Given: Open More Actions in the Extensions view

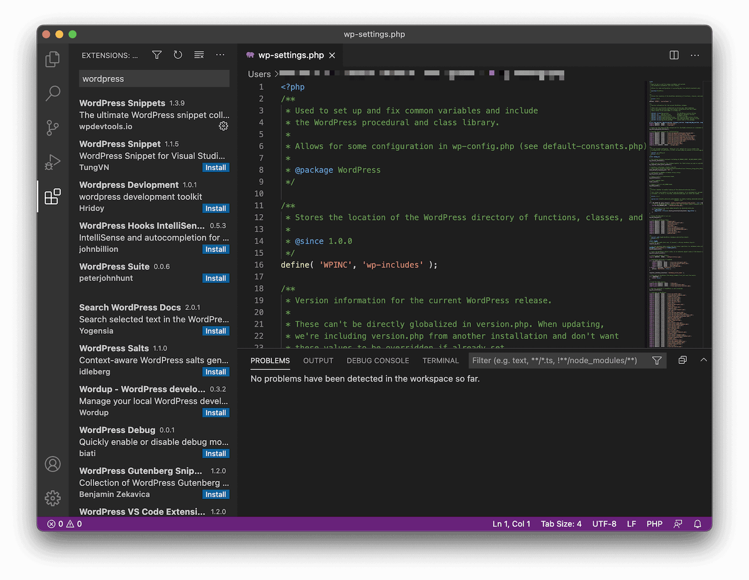Looking at the screenshot, I should 220,55.
